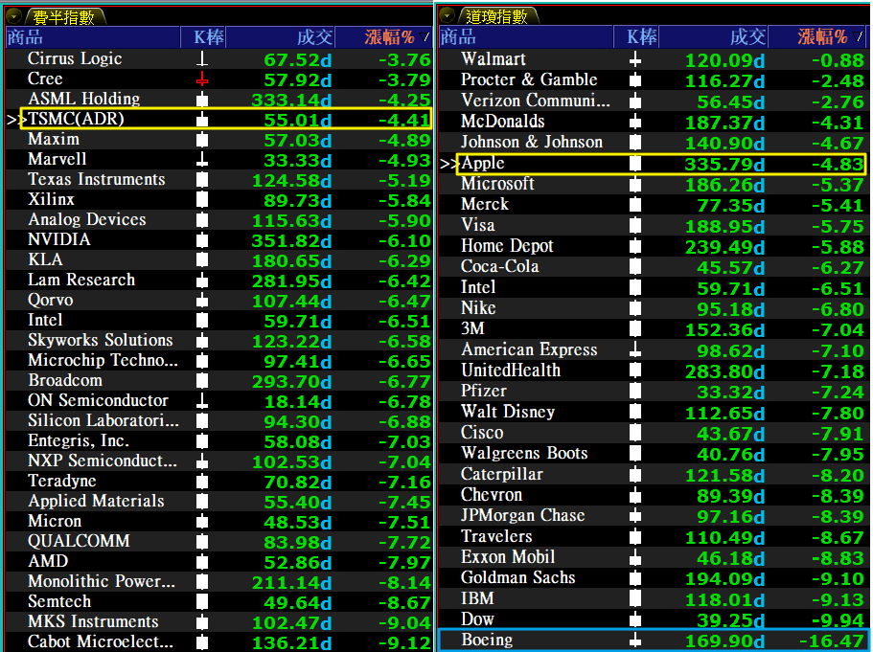Select the 道瓊指數 tab
Screen dimensions: 873x652
[496, 16]
